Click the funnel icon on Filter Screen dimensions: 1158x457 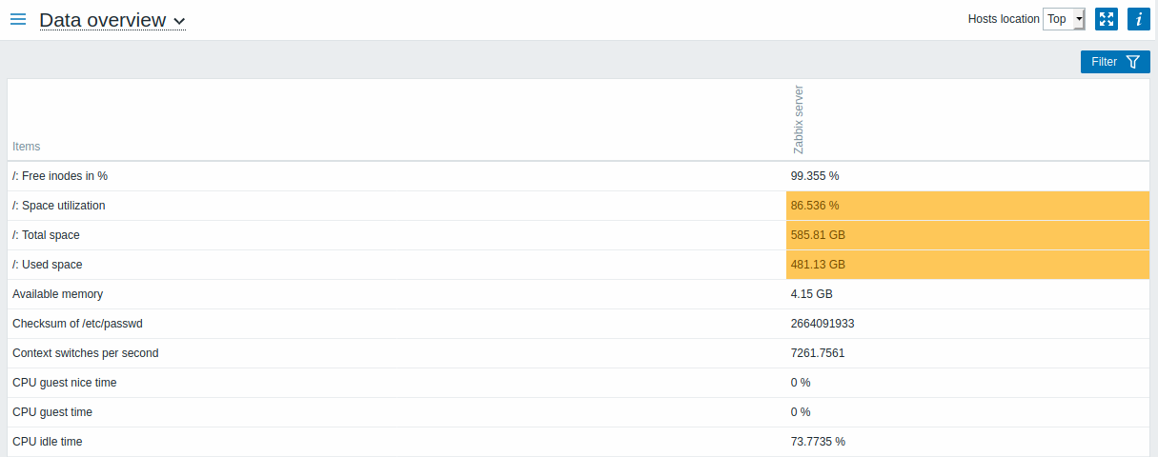pos(1132,62)
